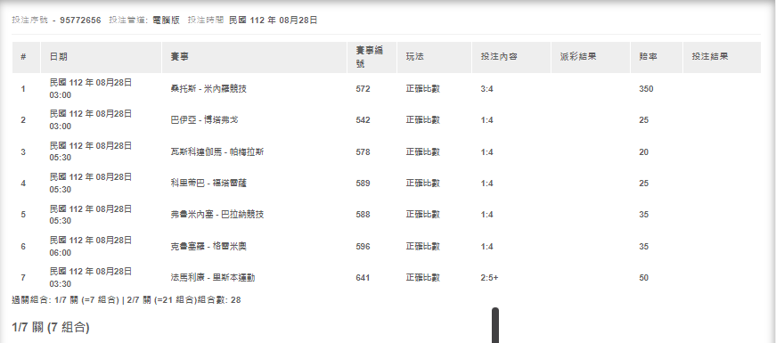
Task: Click match number 578
Action: (x=363, y=152)
